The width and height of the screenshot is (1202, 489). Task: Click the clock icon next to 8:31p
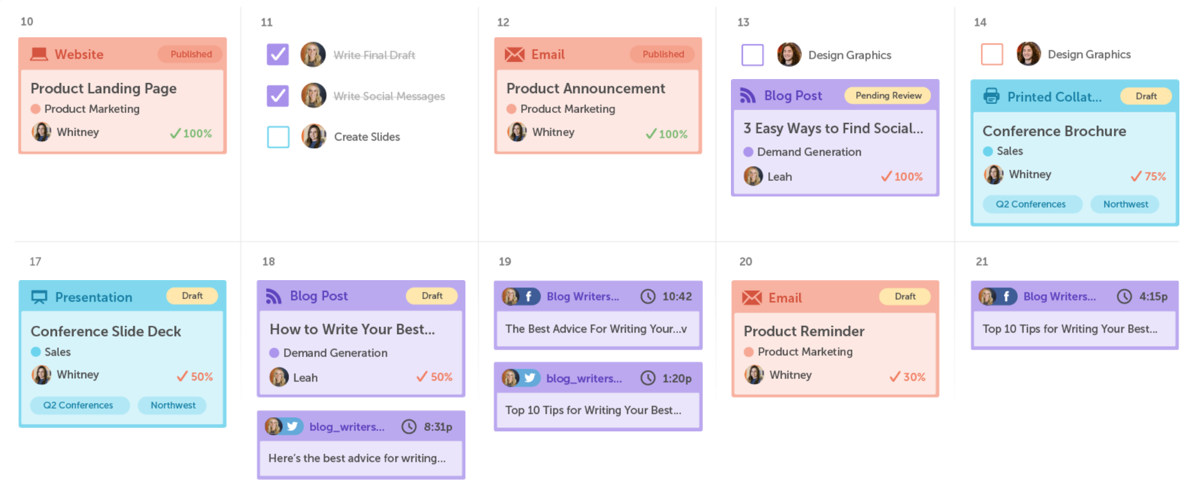(x=409, y=426)
